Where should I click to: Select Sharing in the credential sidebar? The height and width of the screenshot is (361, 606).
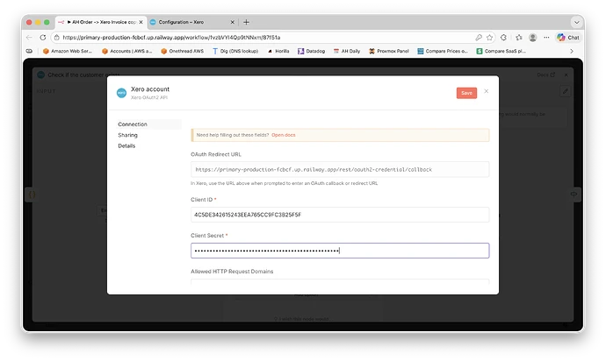coord(128,135)
